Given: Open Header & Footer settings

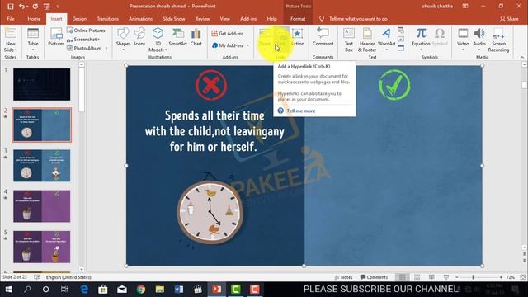Looking at the screenshot, I should pyautogui.click(x=367, y=40).
